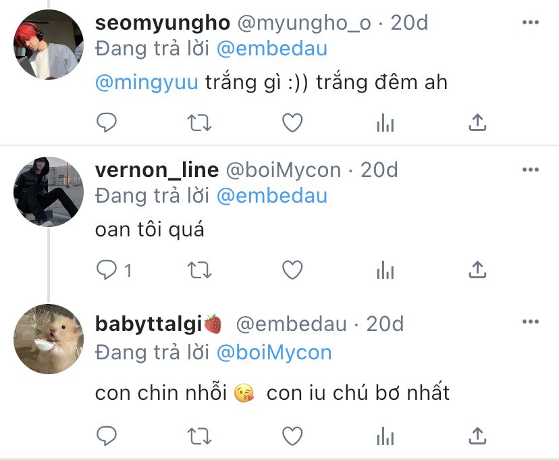Reply to babyttalgi's tweet
Image resolution: width=559 pixels, height=460 pixels.
107,436
